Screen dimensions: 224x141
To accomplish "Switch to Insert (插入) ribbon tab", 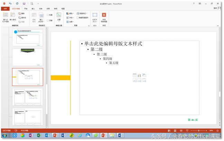I will click(33, 9).
